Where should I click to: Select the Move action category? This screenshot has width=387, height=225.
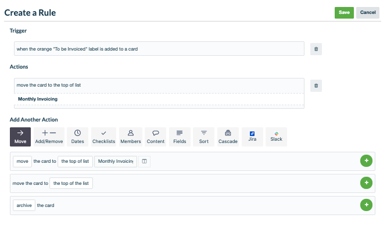(x=20, y=137)
